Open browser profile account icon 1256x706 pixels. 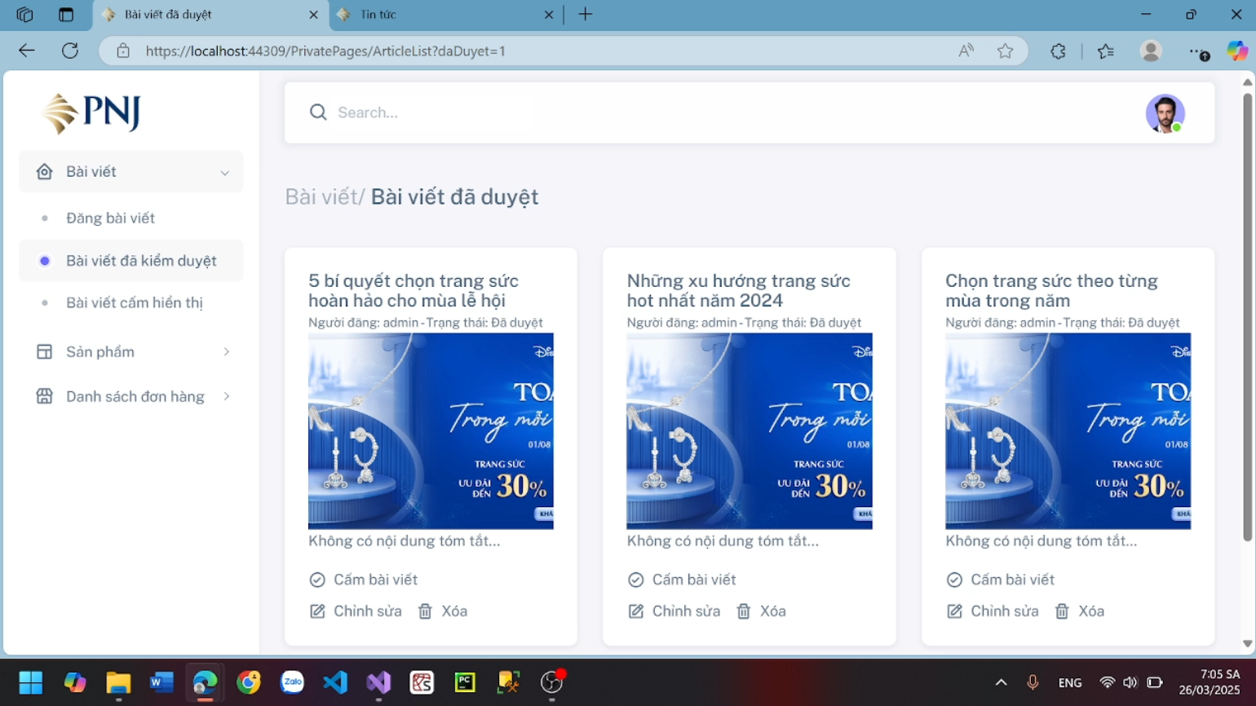(1151, 51)
